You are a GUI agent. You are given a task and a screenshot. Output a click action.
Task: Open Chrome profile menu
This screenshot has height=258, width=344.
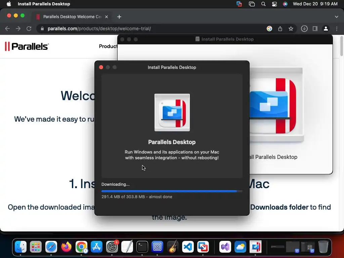click(x=326, y=29)
